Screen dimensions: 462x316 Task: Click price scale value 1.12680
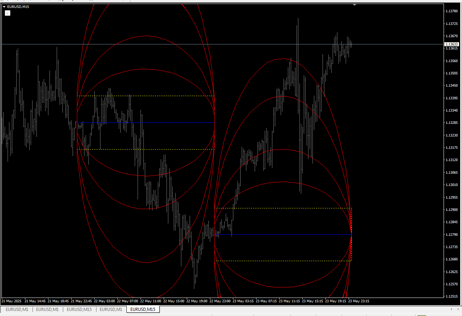click(452, 259)
